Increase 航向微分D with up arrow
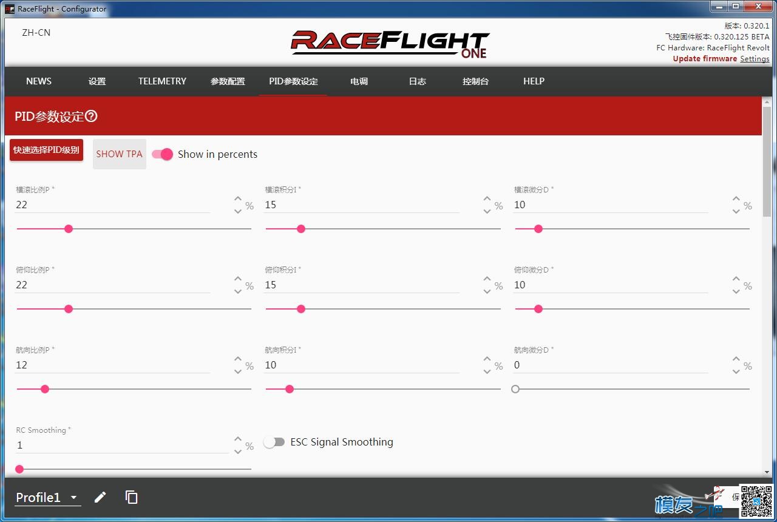The width and height of the screenshot is (777, 522). pos(736,359)
